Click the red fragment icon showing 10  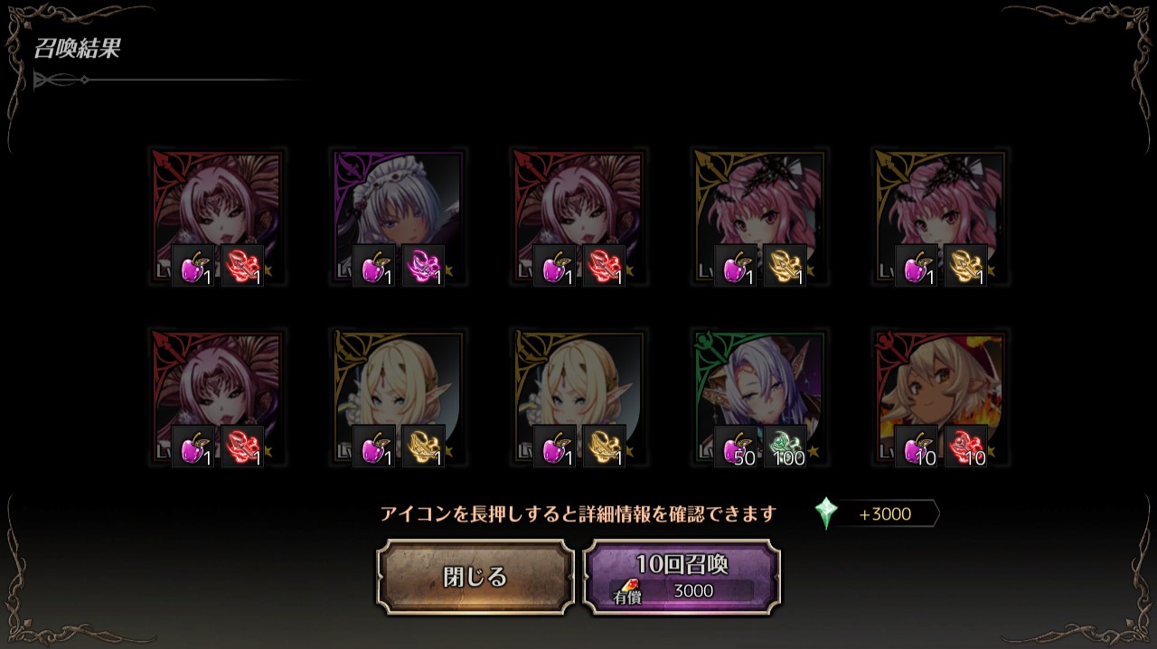click(x=965, y=446)
